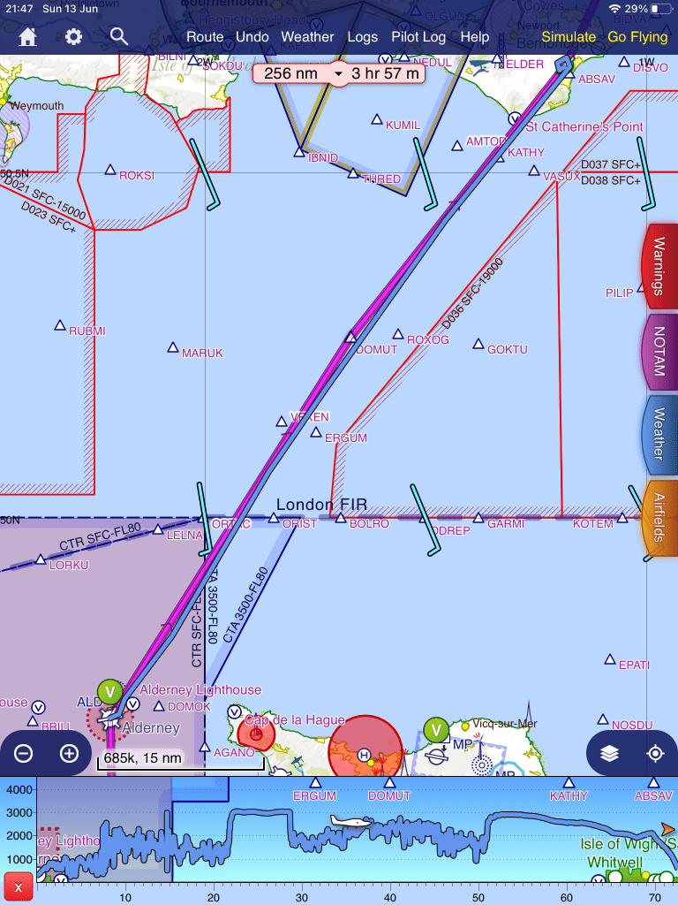Center map on current location

(x=654, y=754)
